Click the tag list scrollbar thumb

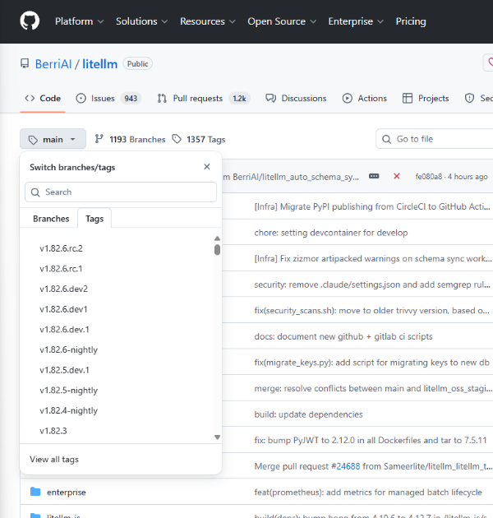(217, 250)
